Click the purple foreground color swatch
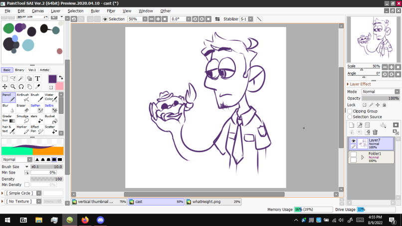 [x=52, y=79]
